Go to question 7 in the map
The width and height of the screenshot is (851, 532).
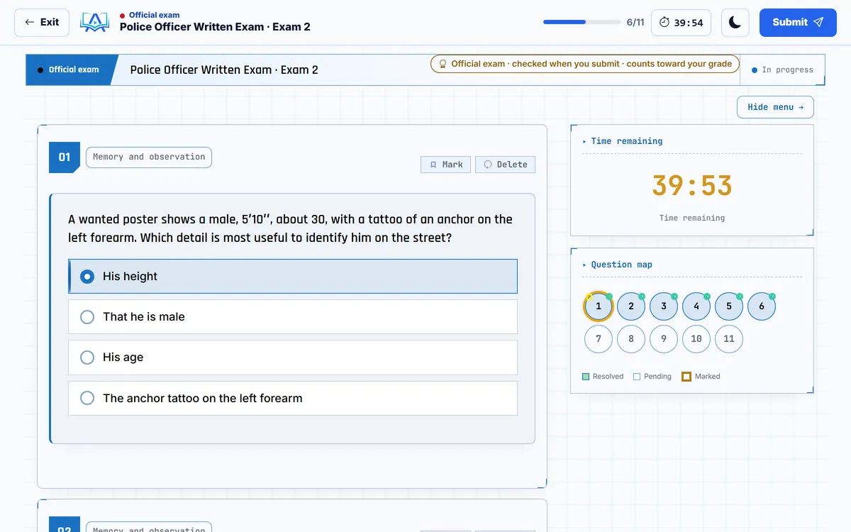(x=599, y=339)
